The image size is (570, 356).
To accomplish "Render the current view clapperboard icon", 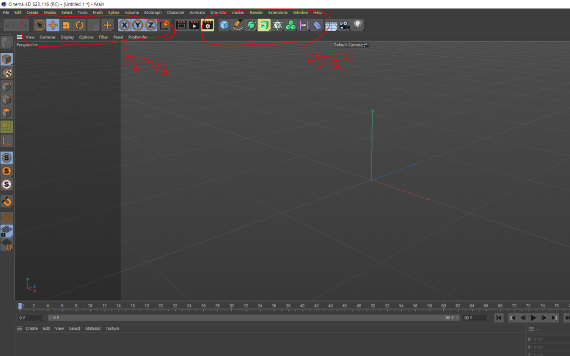I will pos(181,25).
